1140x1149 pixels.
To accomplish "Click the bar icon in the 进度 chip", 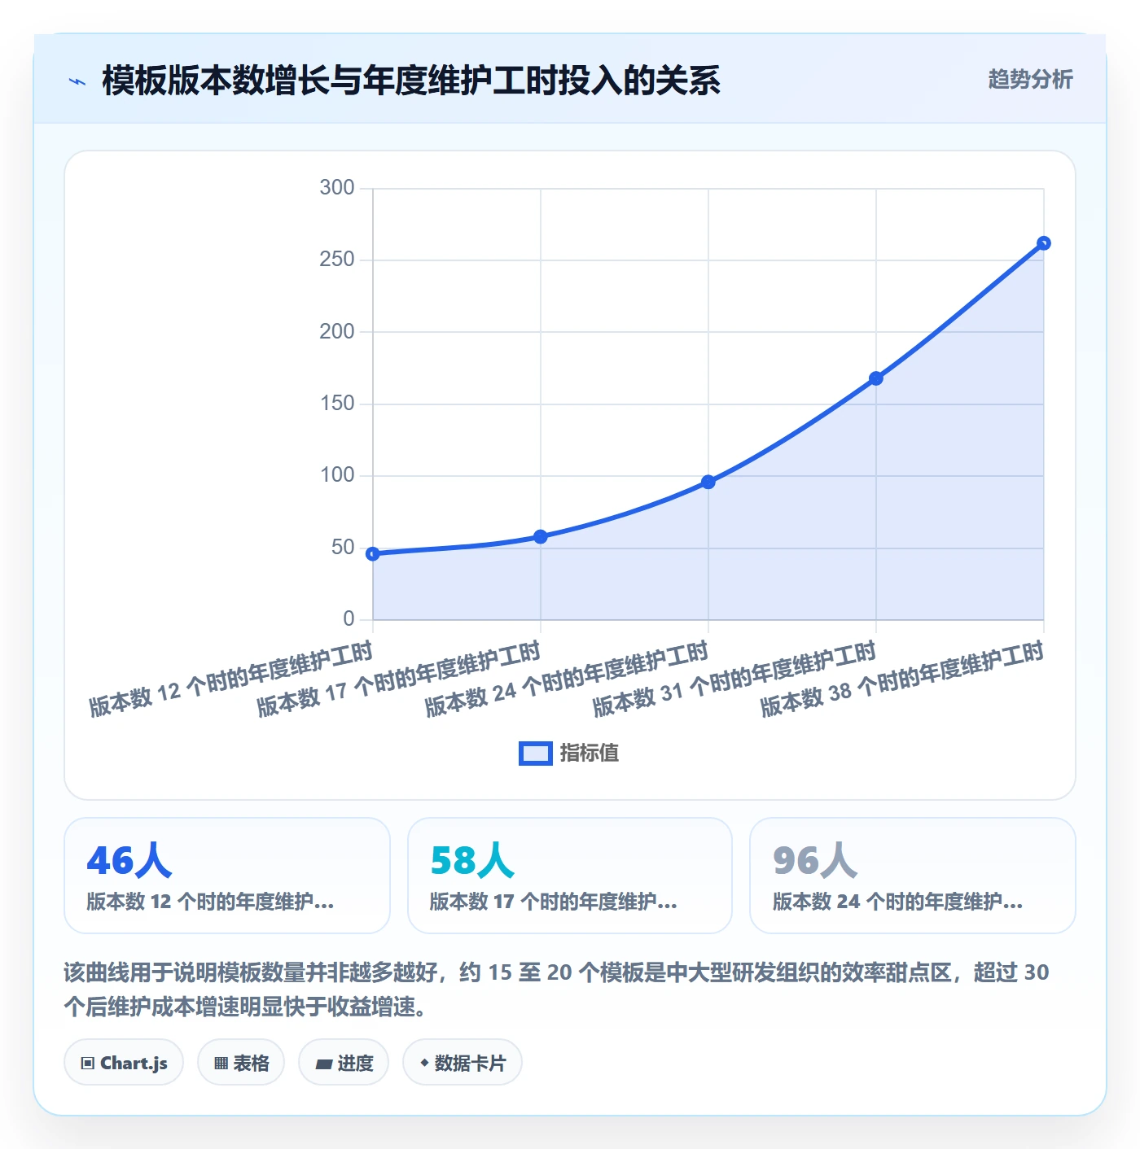I will [x=323, y=1064].
